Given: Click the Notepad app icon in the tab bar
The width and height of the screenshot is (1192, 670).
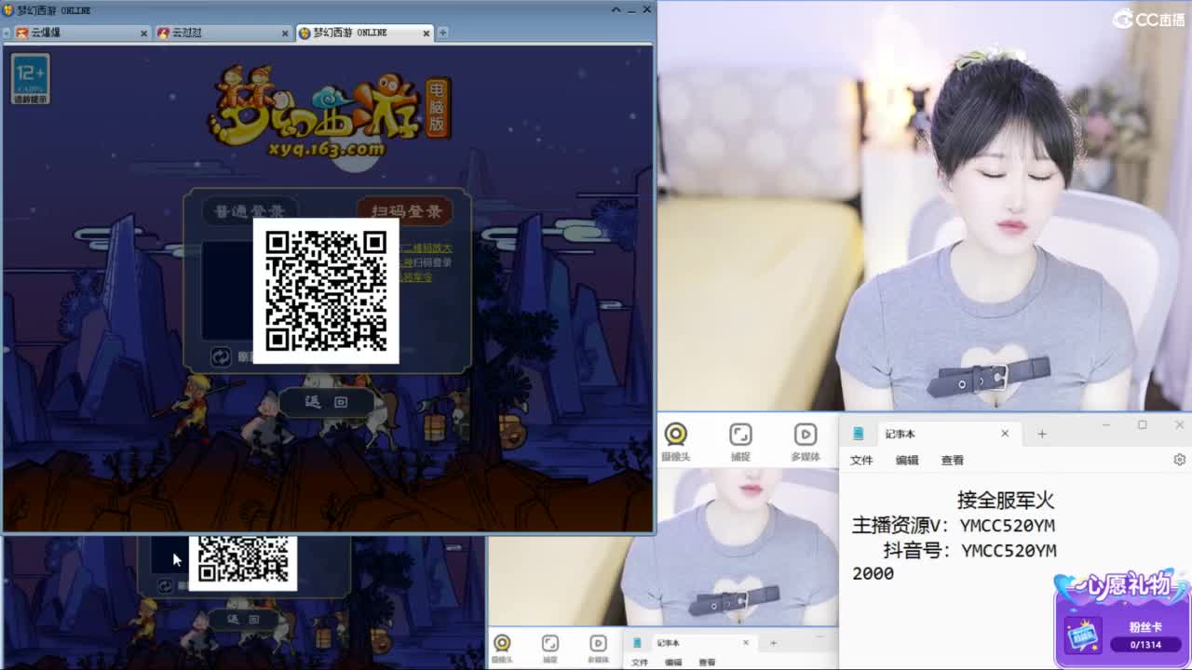Looking at the screenshot, I should pos(859,434).
